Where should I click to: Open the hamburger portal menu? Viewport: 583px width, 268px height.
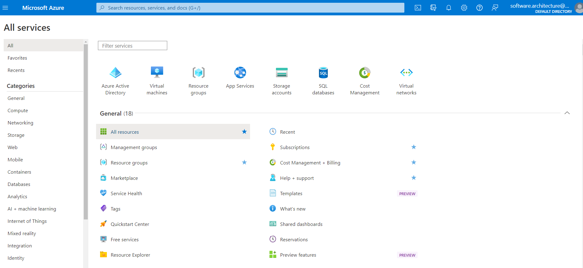pos(5,8)
